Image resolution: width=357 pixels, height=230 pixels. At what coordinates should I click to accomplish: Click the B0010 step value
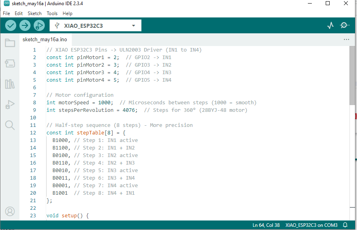coord(60,170)
